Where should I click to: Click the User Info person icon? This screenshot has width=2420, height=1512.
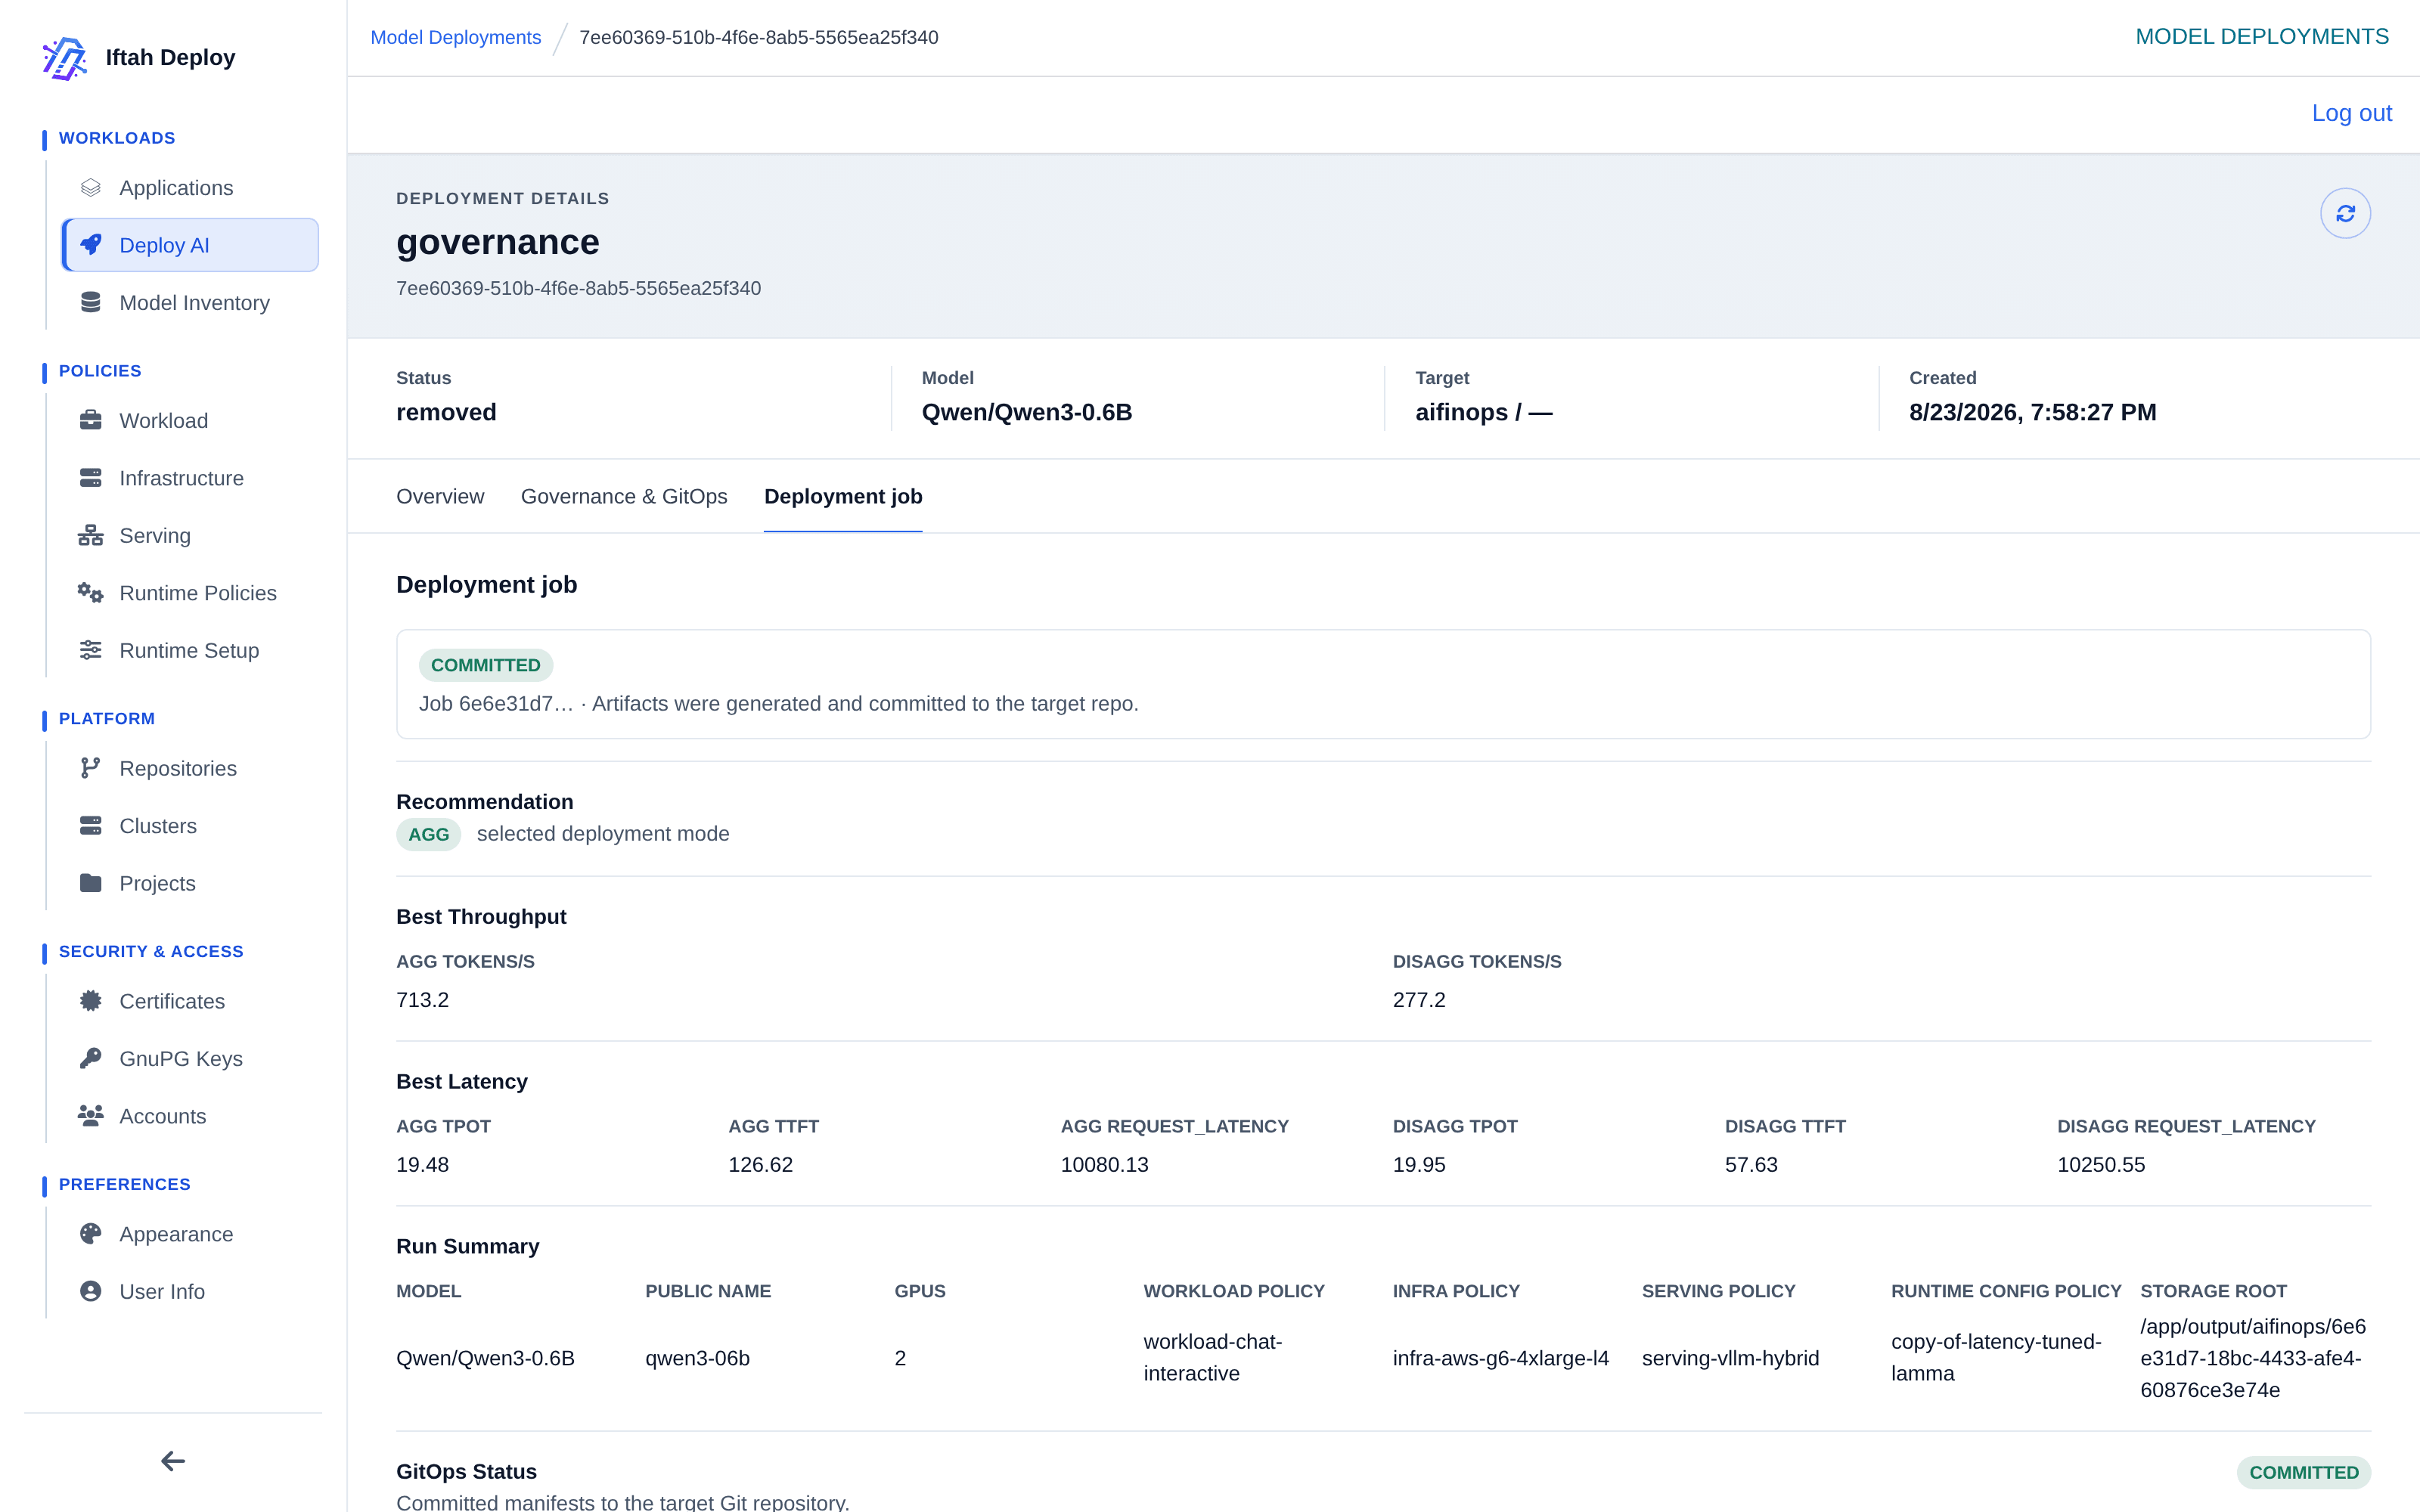(x=91, y=1291)
